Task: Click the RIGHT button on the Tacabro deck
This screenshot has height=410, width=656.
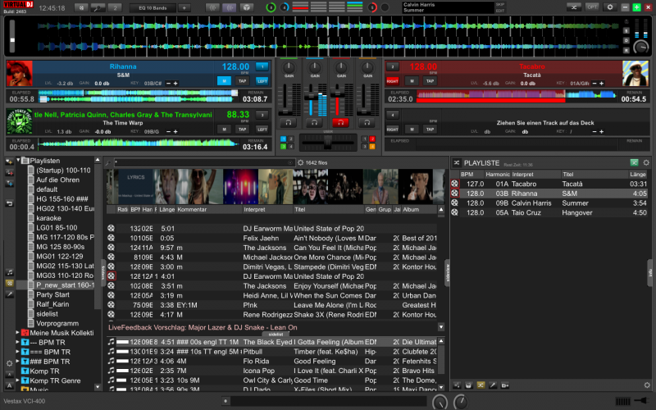Action: tap(393, 81)
